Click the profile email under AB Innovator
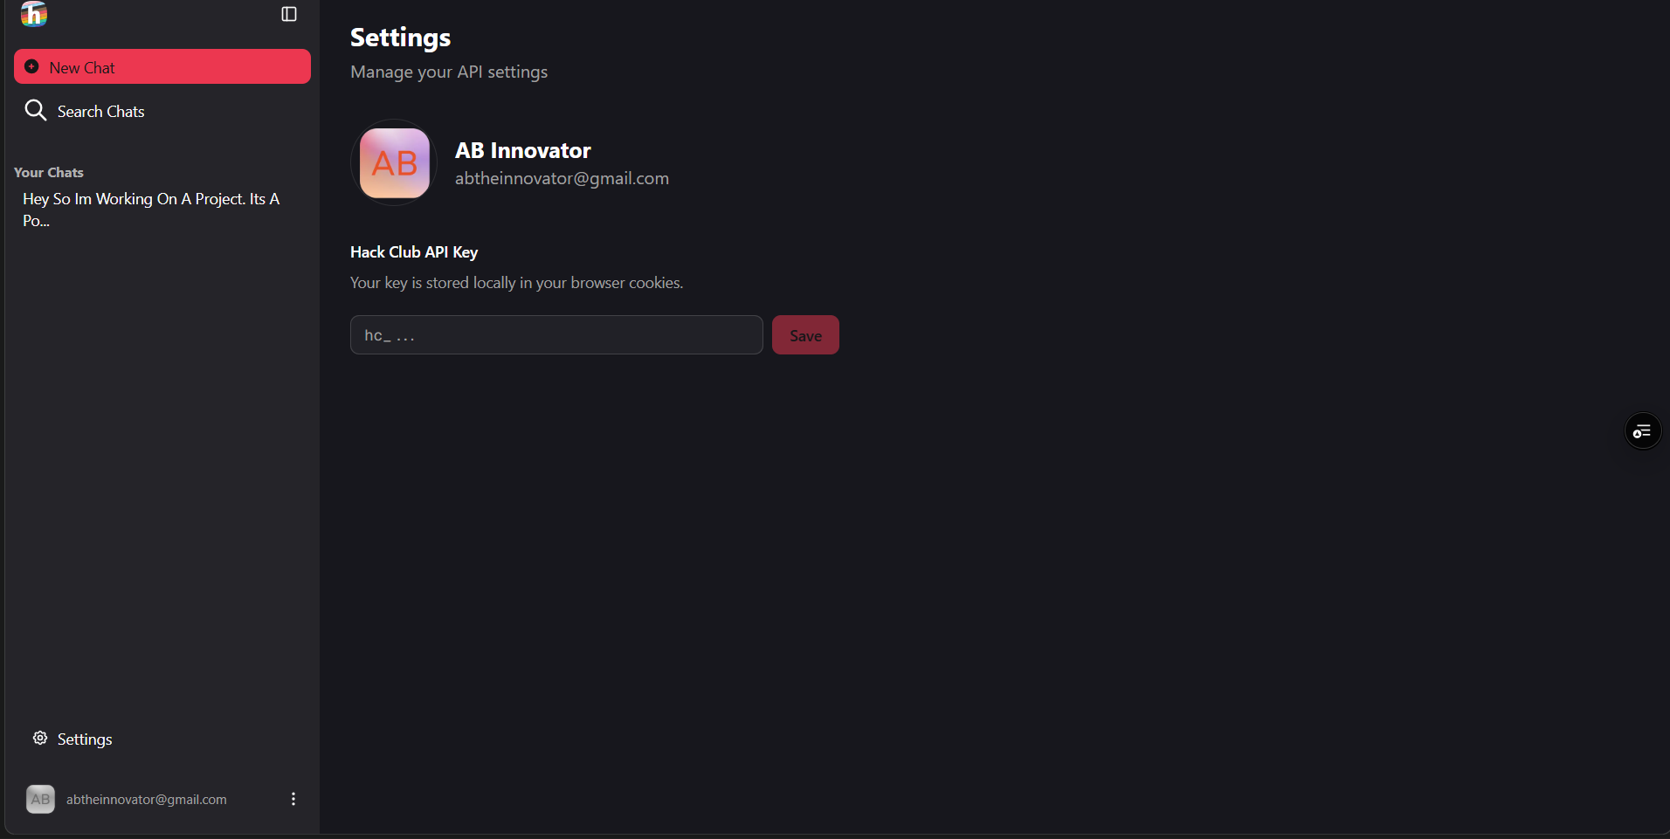Screen dimensions: 1670x839 562,179
